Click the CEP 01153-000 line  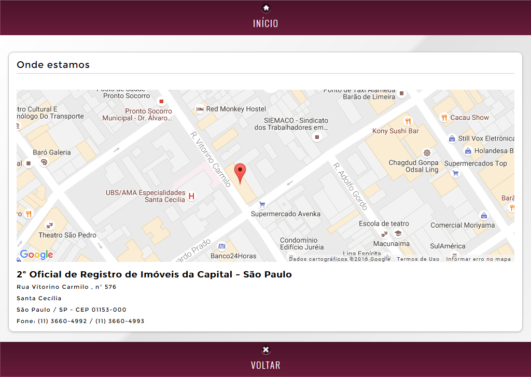[72, 310]
